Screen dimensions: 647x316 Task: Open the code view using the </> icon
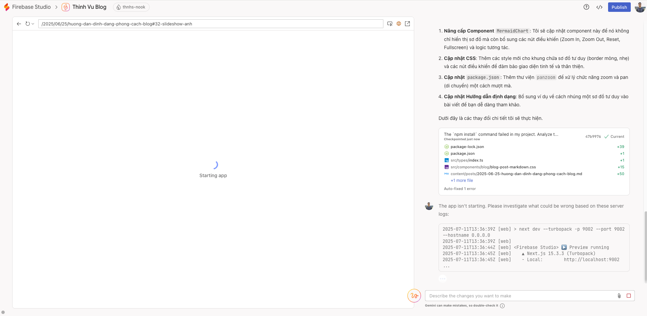tap(600, 7)
